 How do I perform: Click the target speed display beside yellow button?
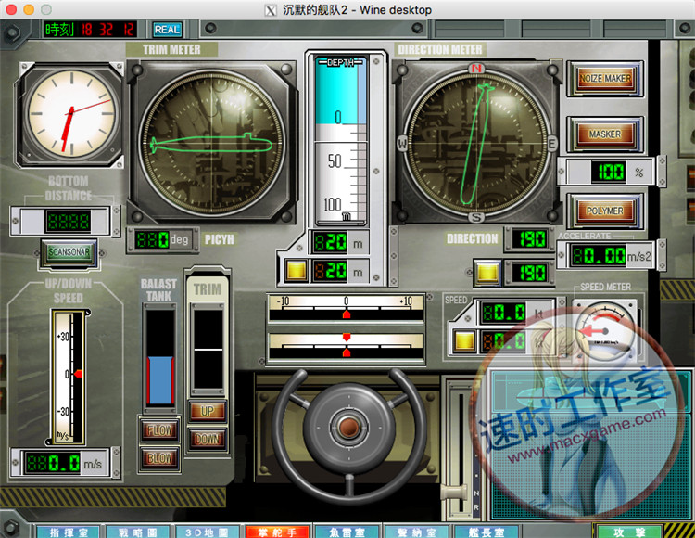[x=503, y=341]
